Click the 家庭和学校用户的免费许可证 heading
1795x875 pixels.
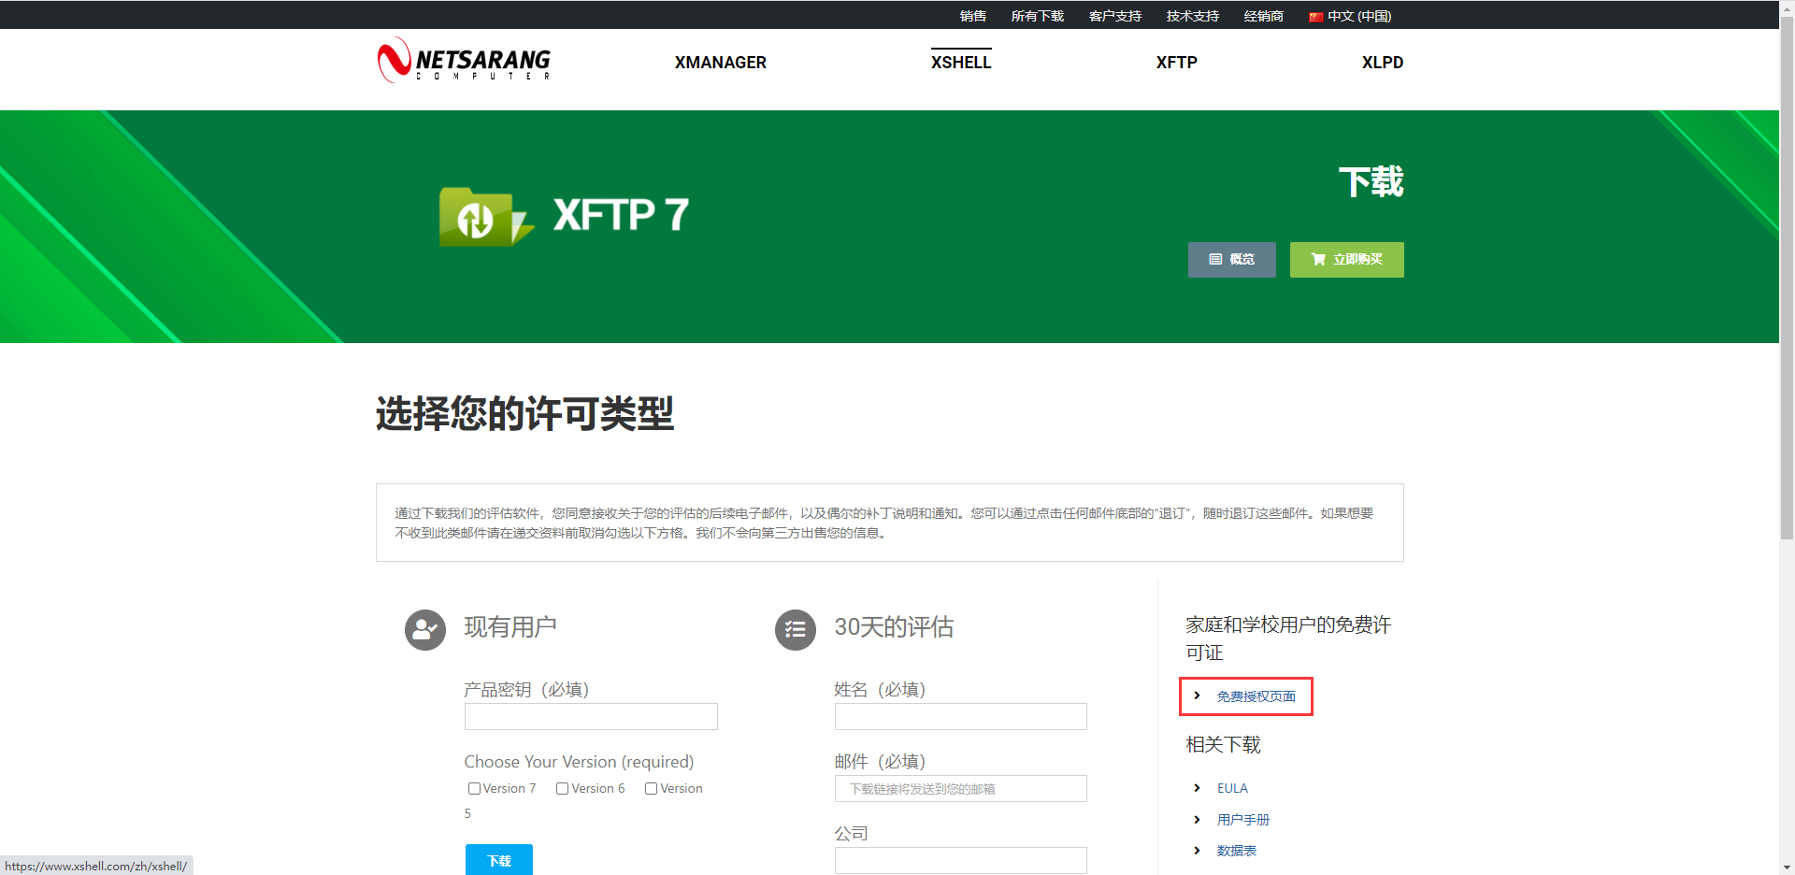coord(1288,638)
